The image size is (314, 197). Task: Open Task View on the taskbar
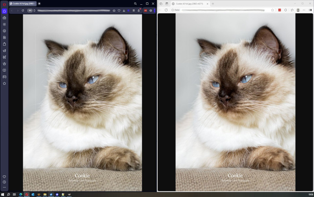14,194
